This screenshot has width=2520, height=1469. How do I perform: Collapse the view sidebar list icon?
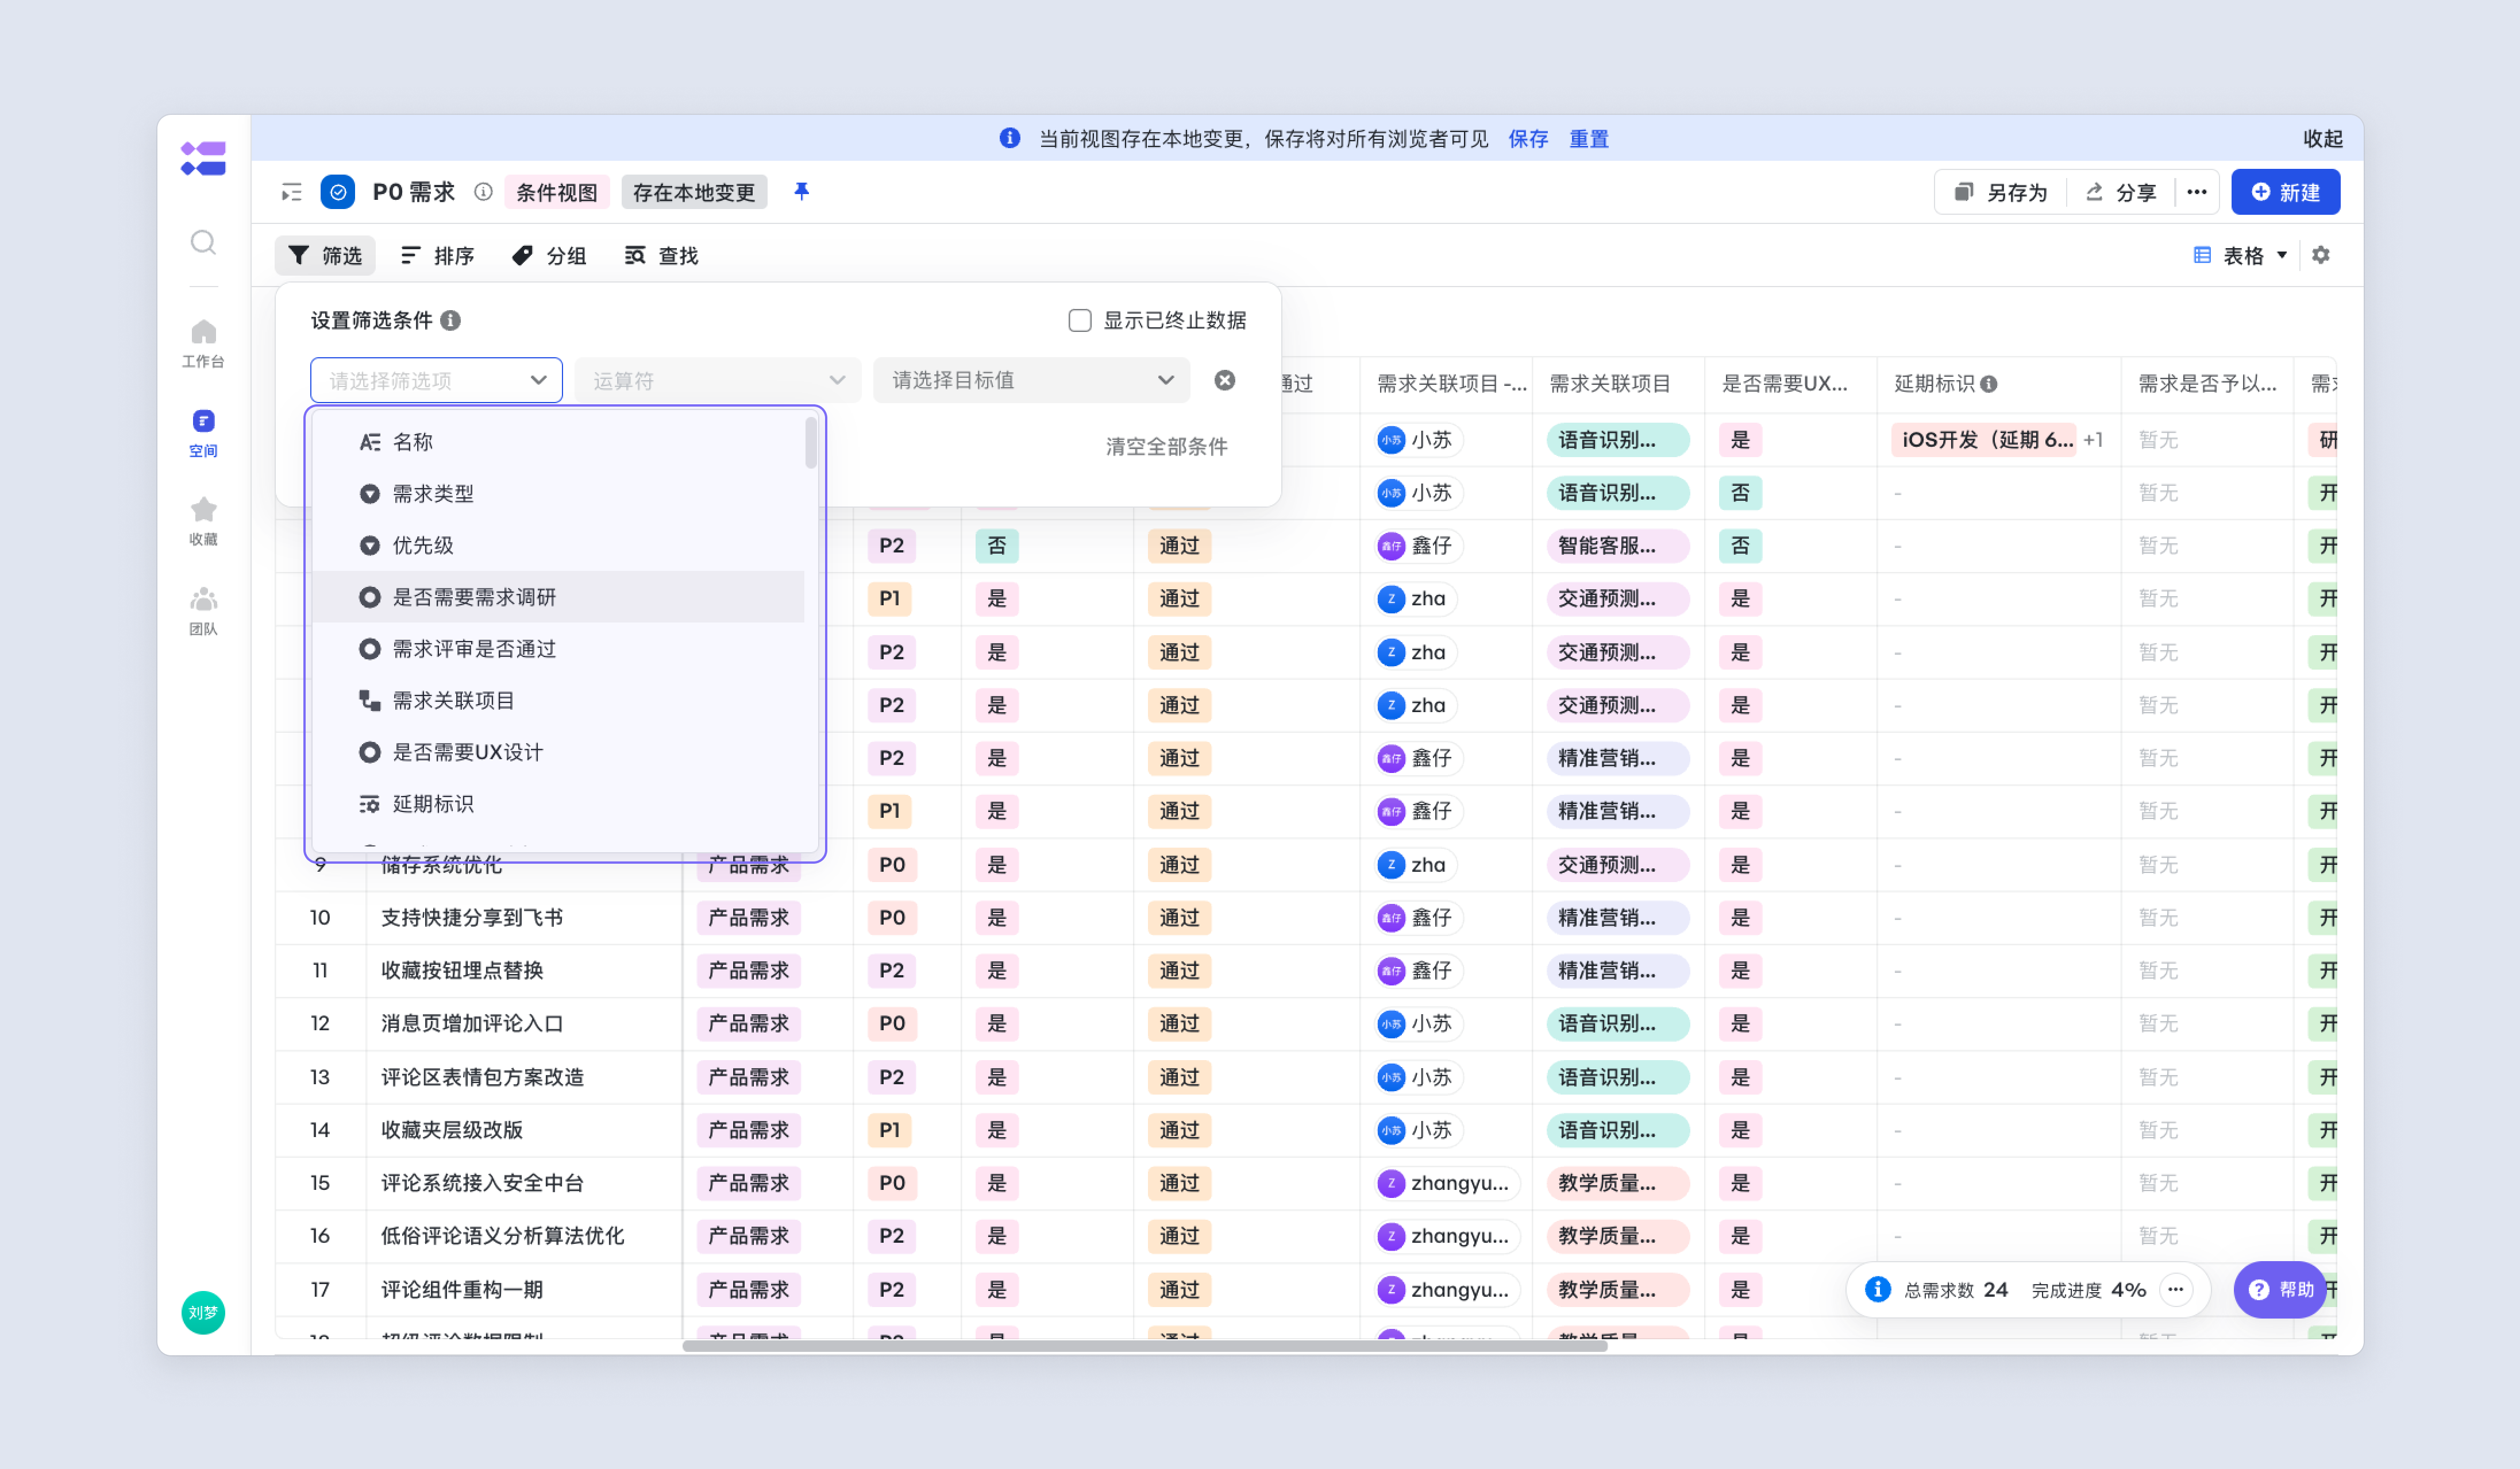pos(291,192)
